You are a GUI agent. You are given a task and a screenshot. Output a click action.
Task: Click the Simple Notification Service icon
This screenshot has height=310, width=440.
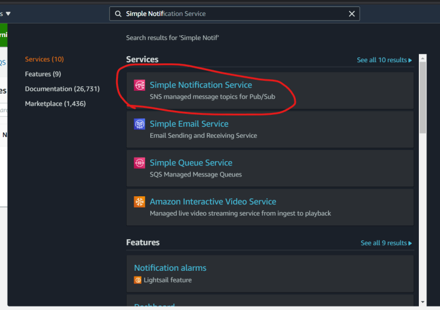(140, 85)
